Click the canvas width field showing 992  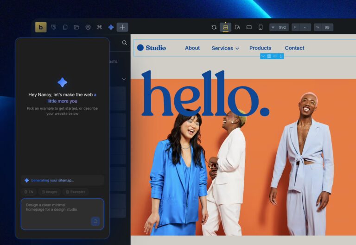pos(279,27)
